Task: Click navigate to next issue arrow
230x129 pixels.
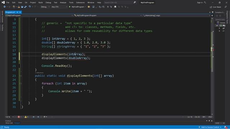Action: click(x=38, y=117)
